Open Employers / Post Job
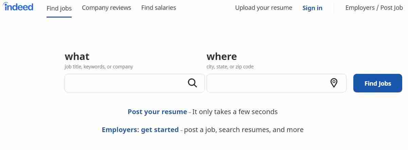 point(374,7)
